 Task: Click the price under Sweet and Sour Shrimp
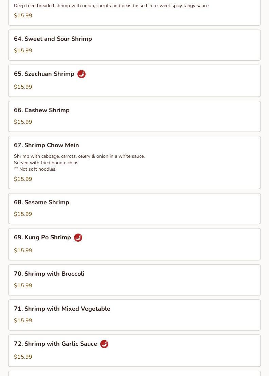[x=23, y=50]
